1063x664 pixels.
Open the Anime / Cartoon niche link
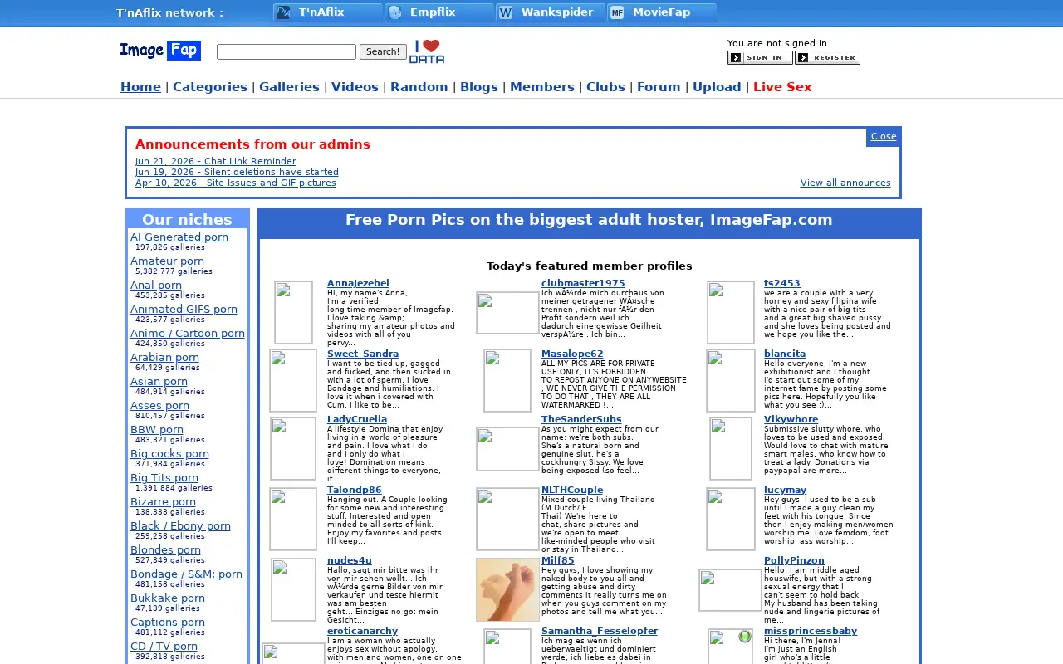[188, 334]
